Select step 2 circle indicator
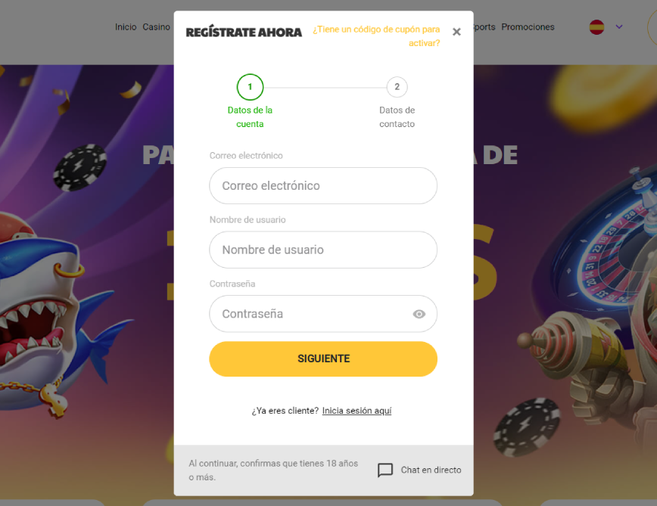657x506 pixels. point(397,87)
